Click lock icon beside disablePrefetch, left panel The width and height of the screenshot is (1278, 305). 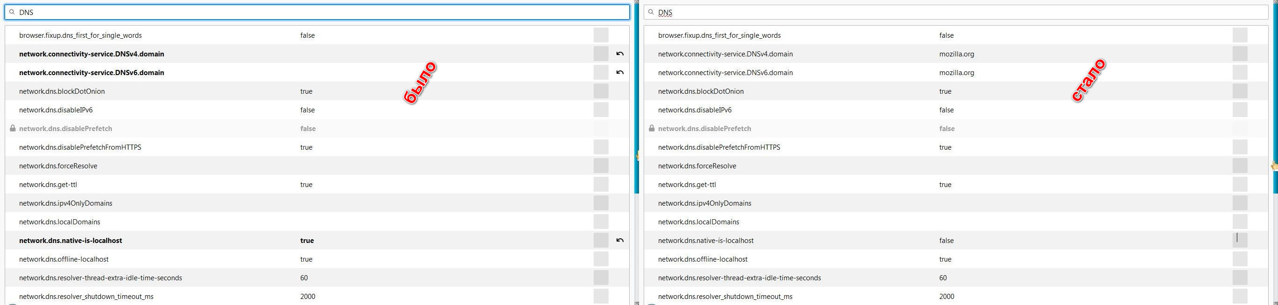(13, 129)
